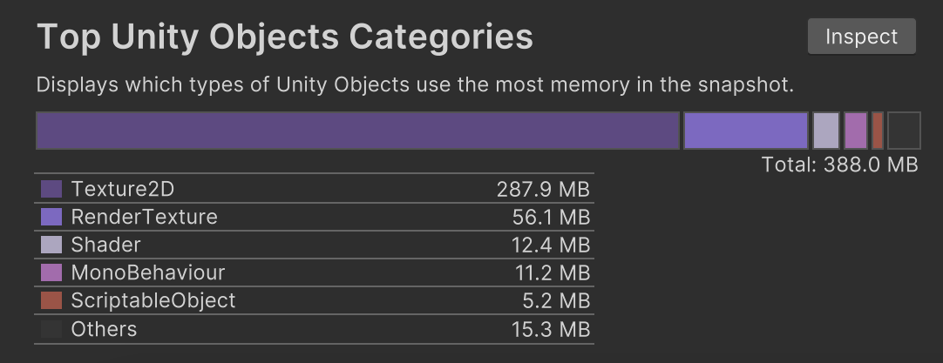The image size is (943, 363).
Task: Click the ScriptableObject legend color swatch
Action: click(x=51, y=300)
